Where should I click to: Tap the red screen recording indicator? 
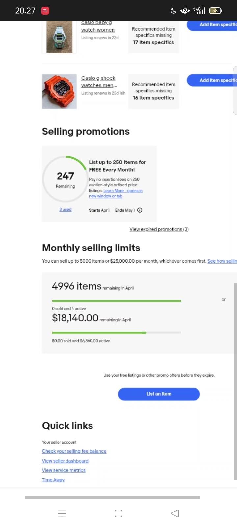(45, 11)
